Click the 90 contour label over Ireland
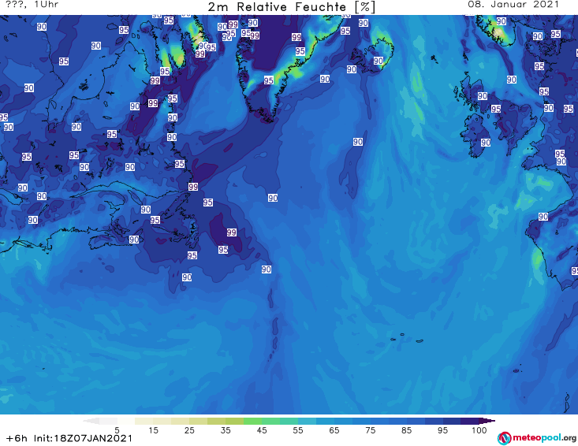Image resolution: width=578 pixels, height=446 pixels. click(x=486, y=143)
